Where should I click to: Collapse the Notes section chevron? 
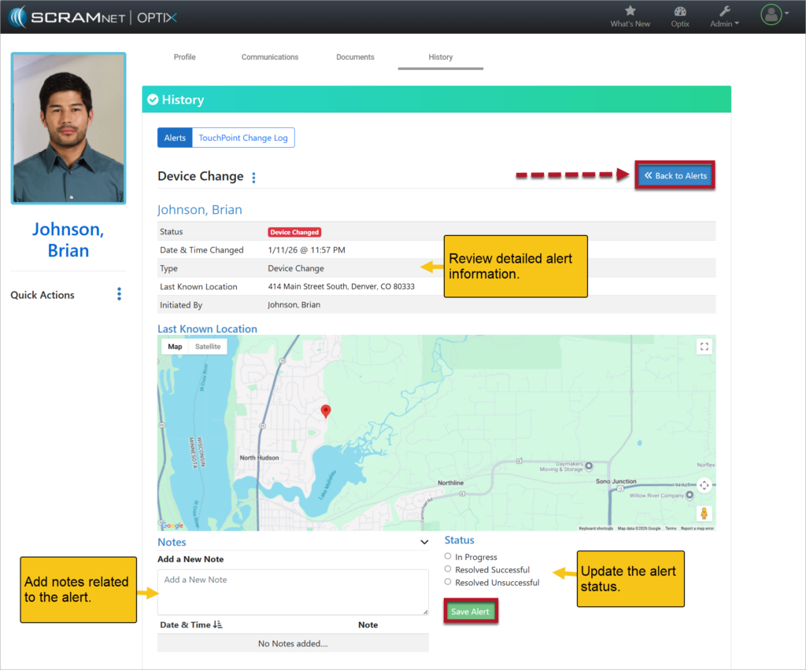point(424,542)
